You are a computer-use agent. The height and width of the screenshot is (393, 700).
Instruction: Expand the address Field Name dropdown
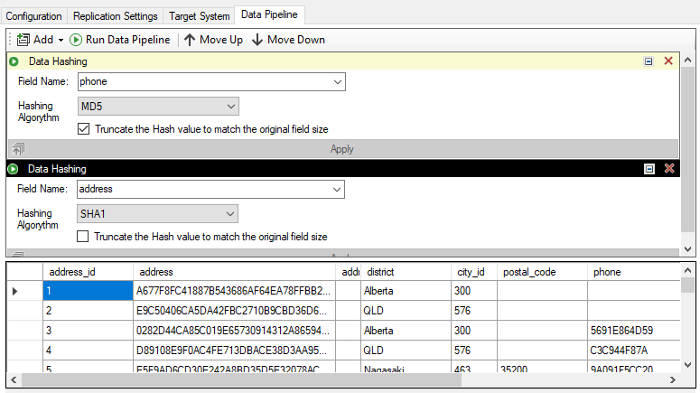pos(337,190)
